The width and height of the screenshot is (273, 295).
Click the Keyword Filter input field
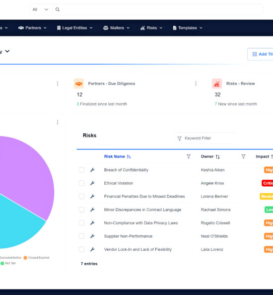click(206, 138)
